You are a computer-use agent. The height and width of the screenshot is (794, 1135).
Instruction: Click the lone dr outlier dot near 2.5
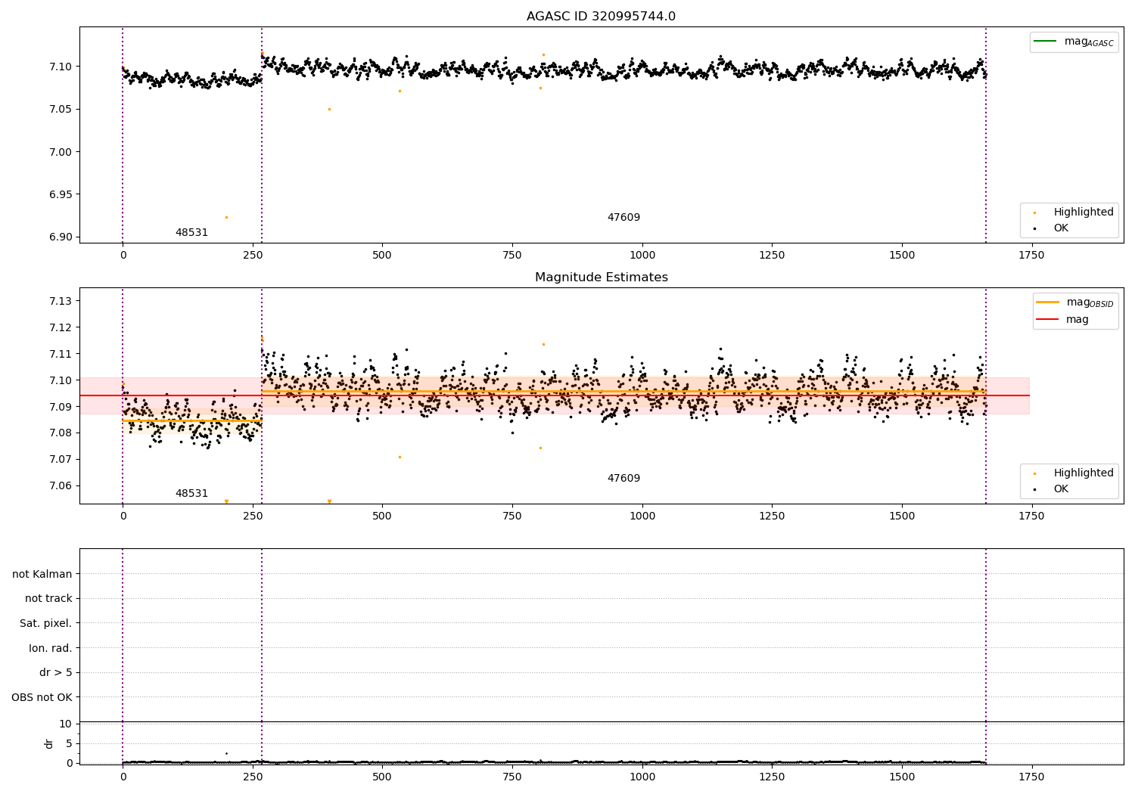click(x=226, y=753)
